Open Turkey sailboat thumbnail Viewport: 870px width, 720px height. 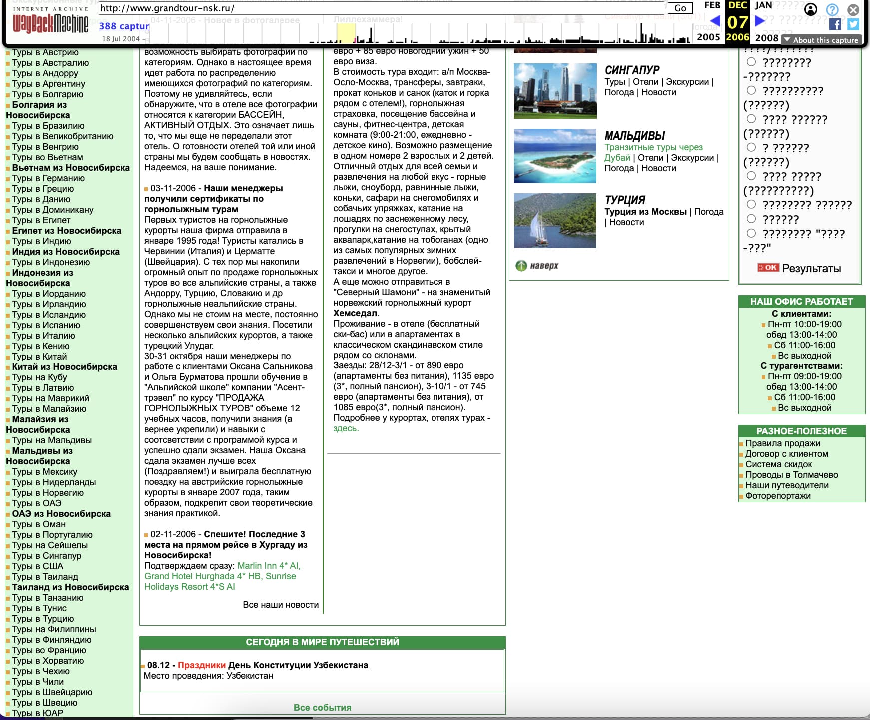click(555, 221)
